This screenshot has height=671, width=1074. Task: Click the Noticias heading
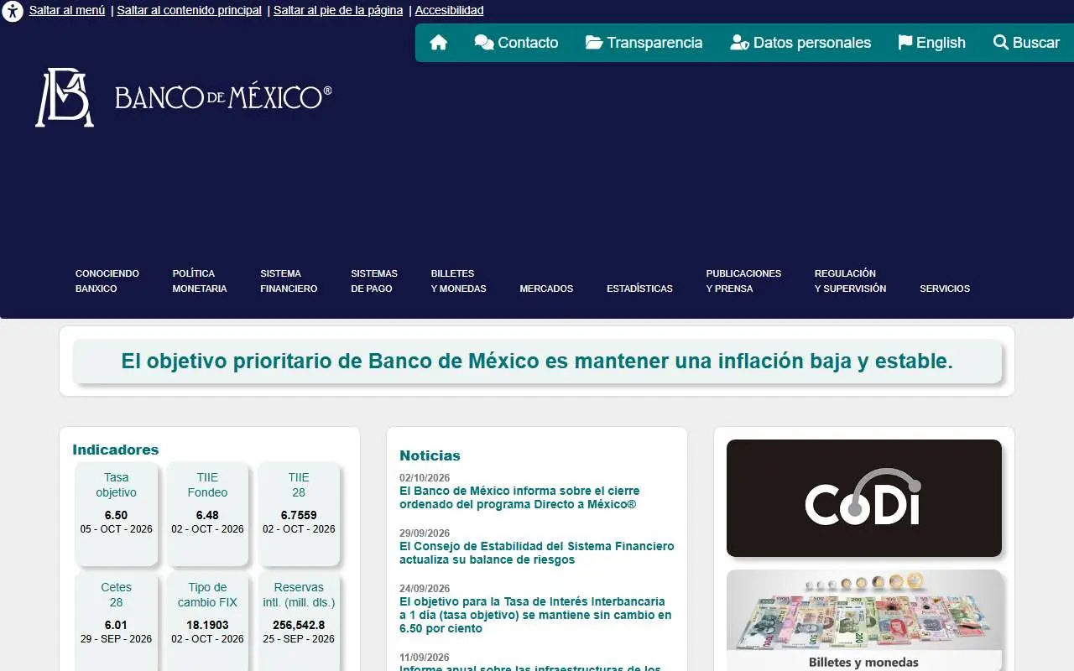tap(430, 455)
